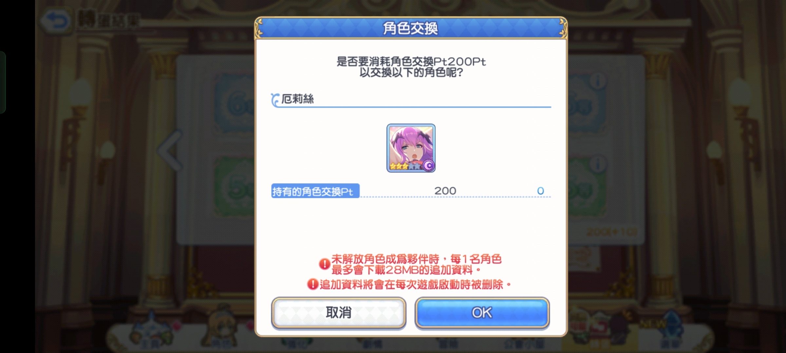The image size is (786, 353).
Task: Confirm the exchange with the OK button
Action: 482,312
